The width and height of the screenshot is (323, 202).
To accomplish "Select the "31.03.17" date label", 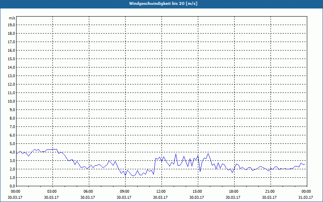I will point(306,197).
